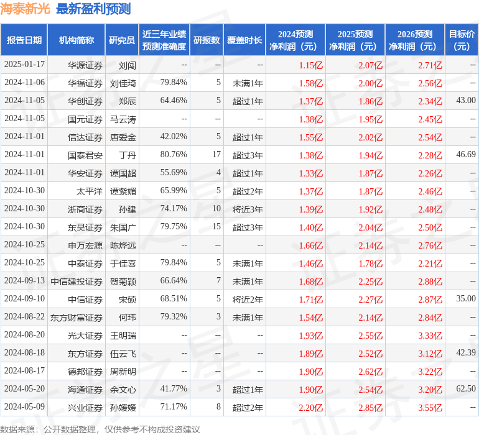
Task: Click the 东方财富证券 institution name
Action: 77,317
